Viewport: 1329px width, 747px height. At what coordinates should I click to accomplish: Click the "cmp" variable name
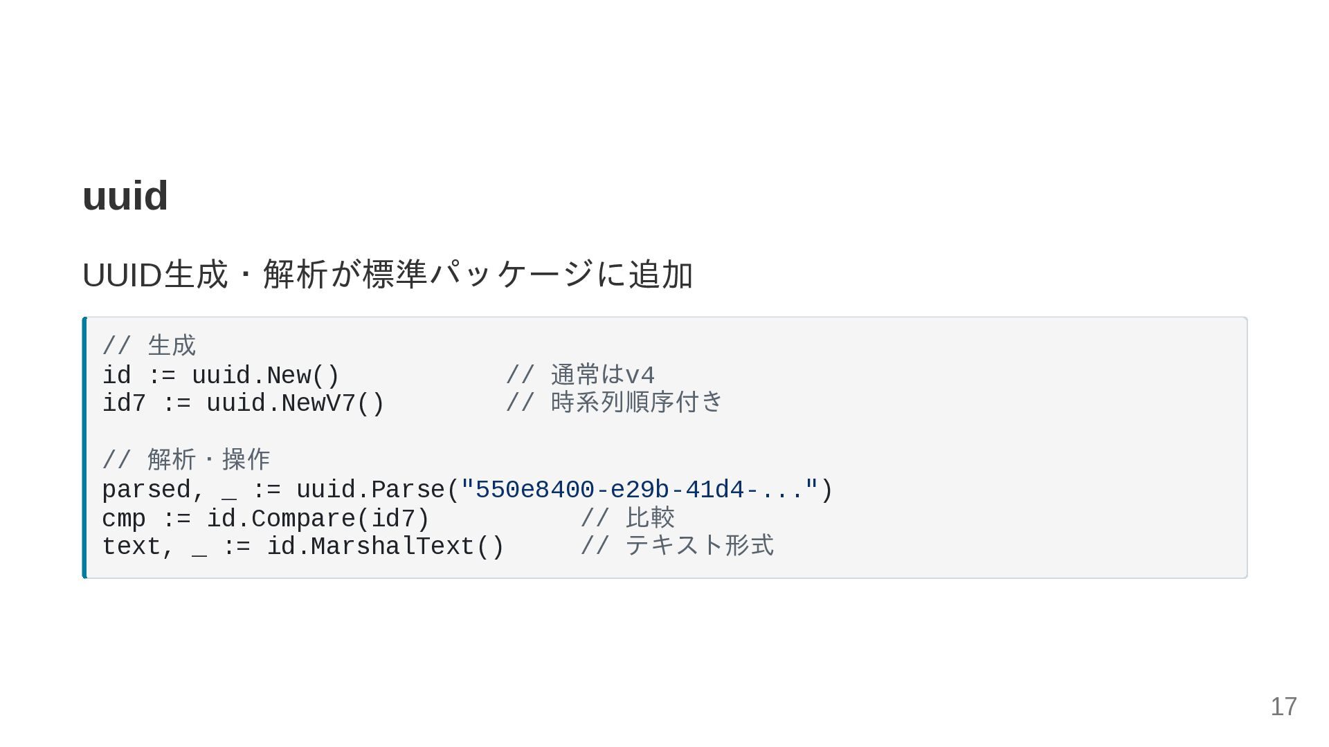tap(124, 519)
